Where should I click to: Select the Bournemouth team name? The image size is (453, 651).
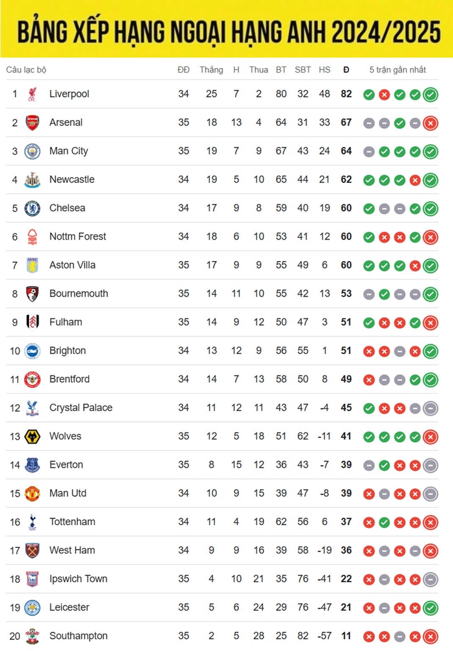coord(78,294)
